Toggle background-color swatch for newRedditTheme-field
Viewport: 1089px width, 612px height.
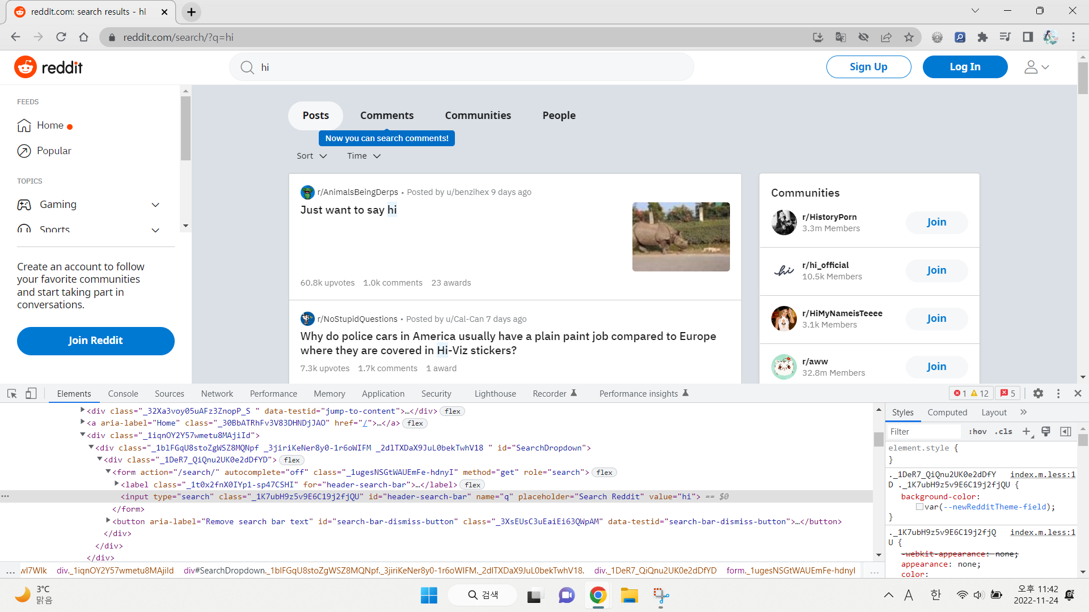pyautogui.click(x=919, y=507)
